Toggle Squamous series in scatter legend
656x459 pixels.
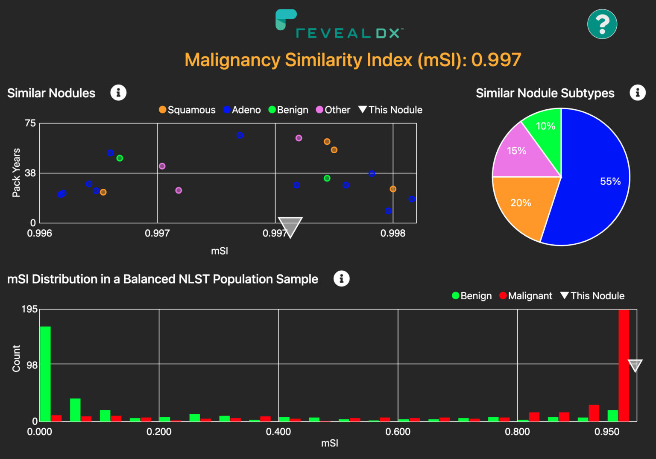187,110
